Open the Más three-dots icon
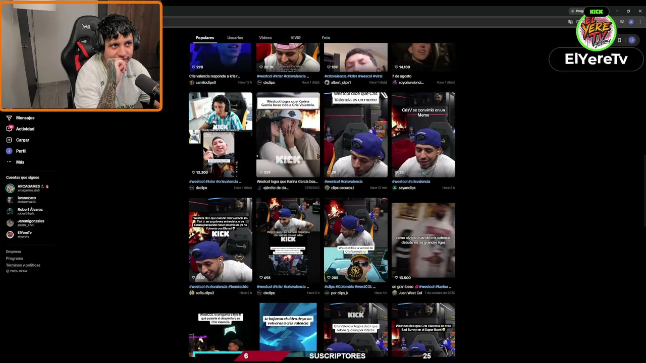This screenshot has height=363, width=646. pos(9,162)
